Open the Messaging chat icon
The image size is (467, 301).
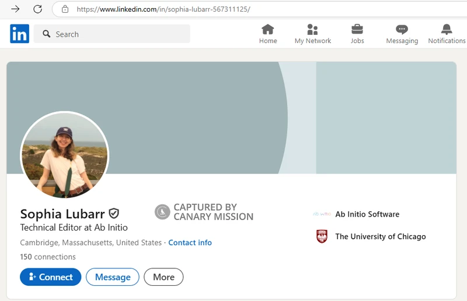pos(402,30)
